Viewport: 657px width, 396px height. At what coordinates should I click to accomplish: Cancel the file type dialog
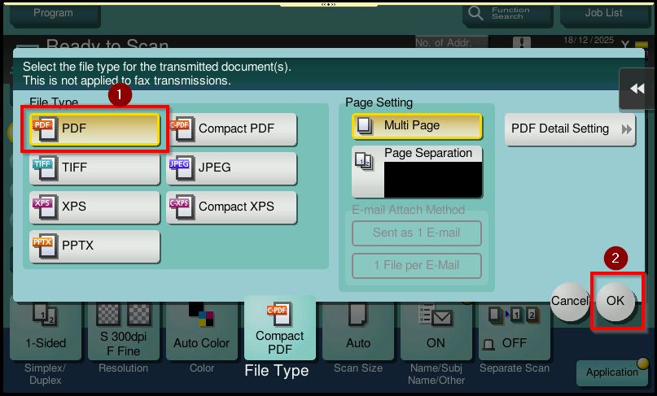[x=569, y=301]
